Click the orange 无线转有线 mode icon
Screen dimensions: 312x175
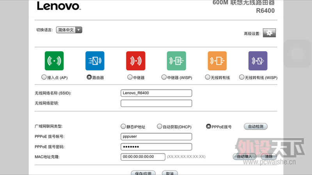pos(217,61)
